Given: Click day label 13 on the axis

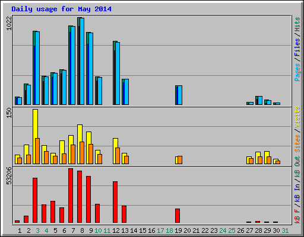Looking at the screenshot, I should pyautogui.click(x=125, y=230).
